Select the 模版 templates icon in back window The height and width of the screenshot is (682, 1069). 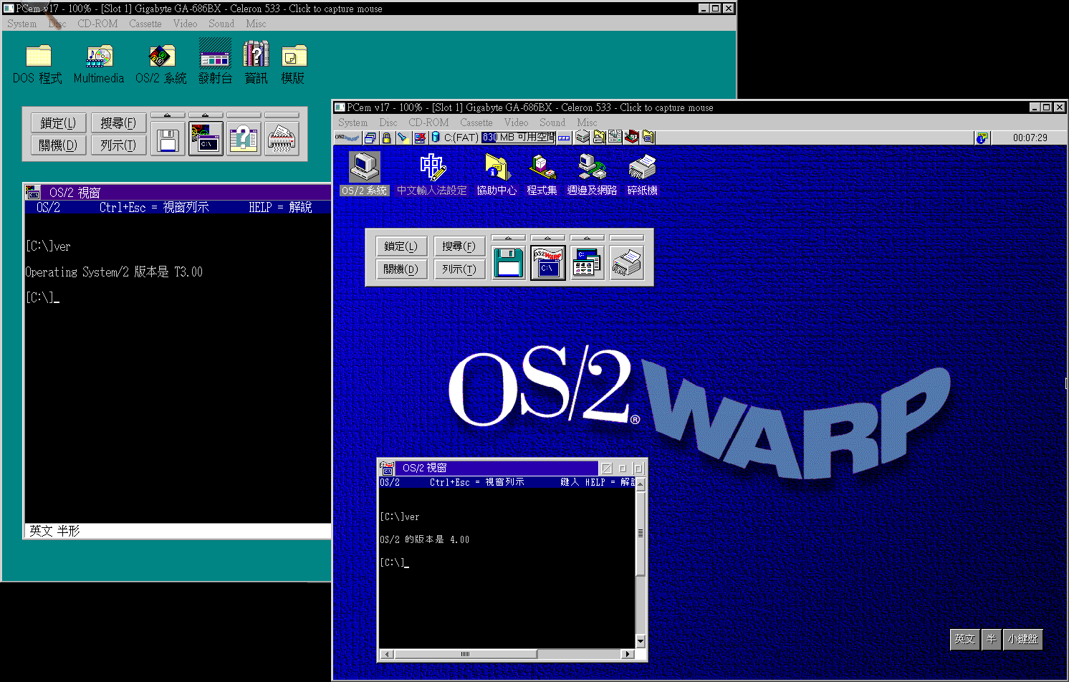[x=293, y=65]
